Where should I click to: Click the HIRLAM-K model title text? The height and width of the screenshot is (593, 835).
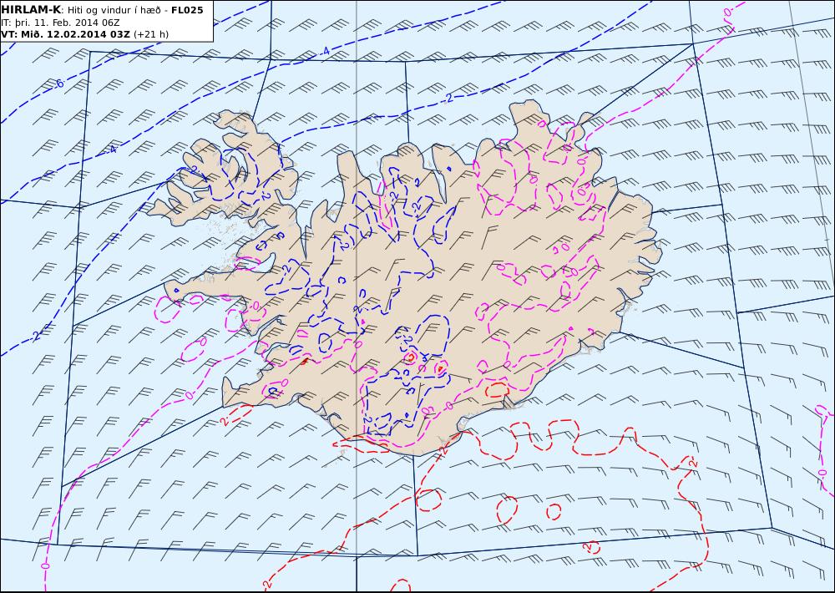tap(31, 9)
